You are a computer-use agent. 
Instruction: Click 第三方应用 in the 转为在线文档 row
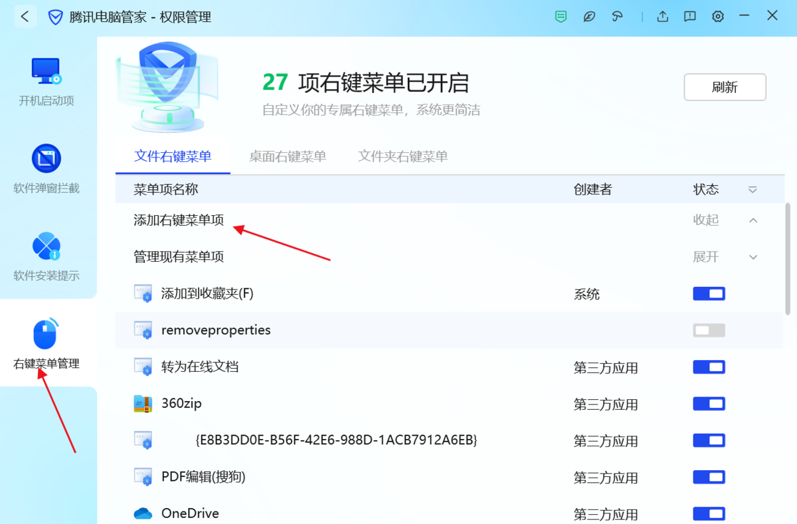click(606, 367)
